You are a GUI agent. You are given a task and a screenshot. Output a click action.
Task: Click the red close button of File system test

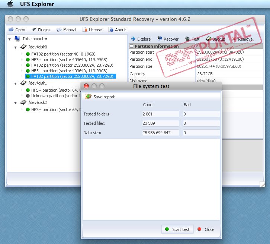(86, 86)
